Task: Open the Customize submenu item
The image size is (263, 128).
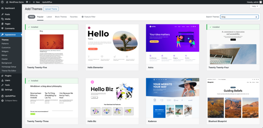Action: (6, 48)
